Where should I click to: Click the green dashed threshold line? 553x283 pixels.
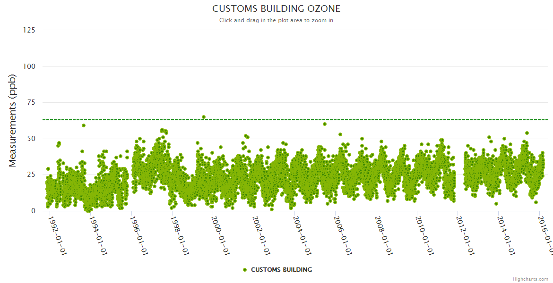click(378, 120)
